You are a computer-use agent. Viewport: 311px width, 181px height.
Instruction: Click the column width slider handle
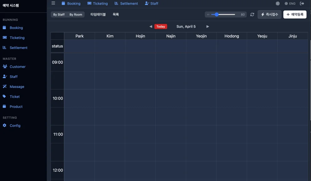pyautogui.click(x=216, y=15)
